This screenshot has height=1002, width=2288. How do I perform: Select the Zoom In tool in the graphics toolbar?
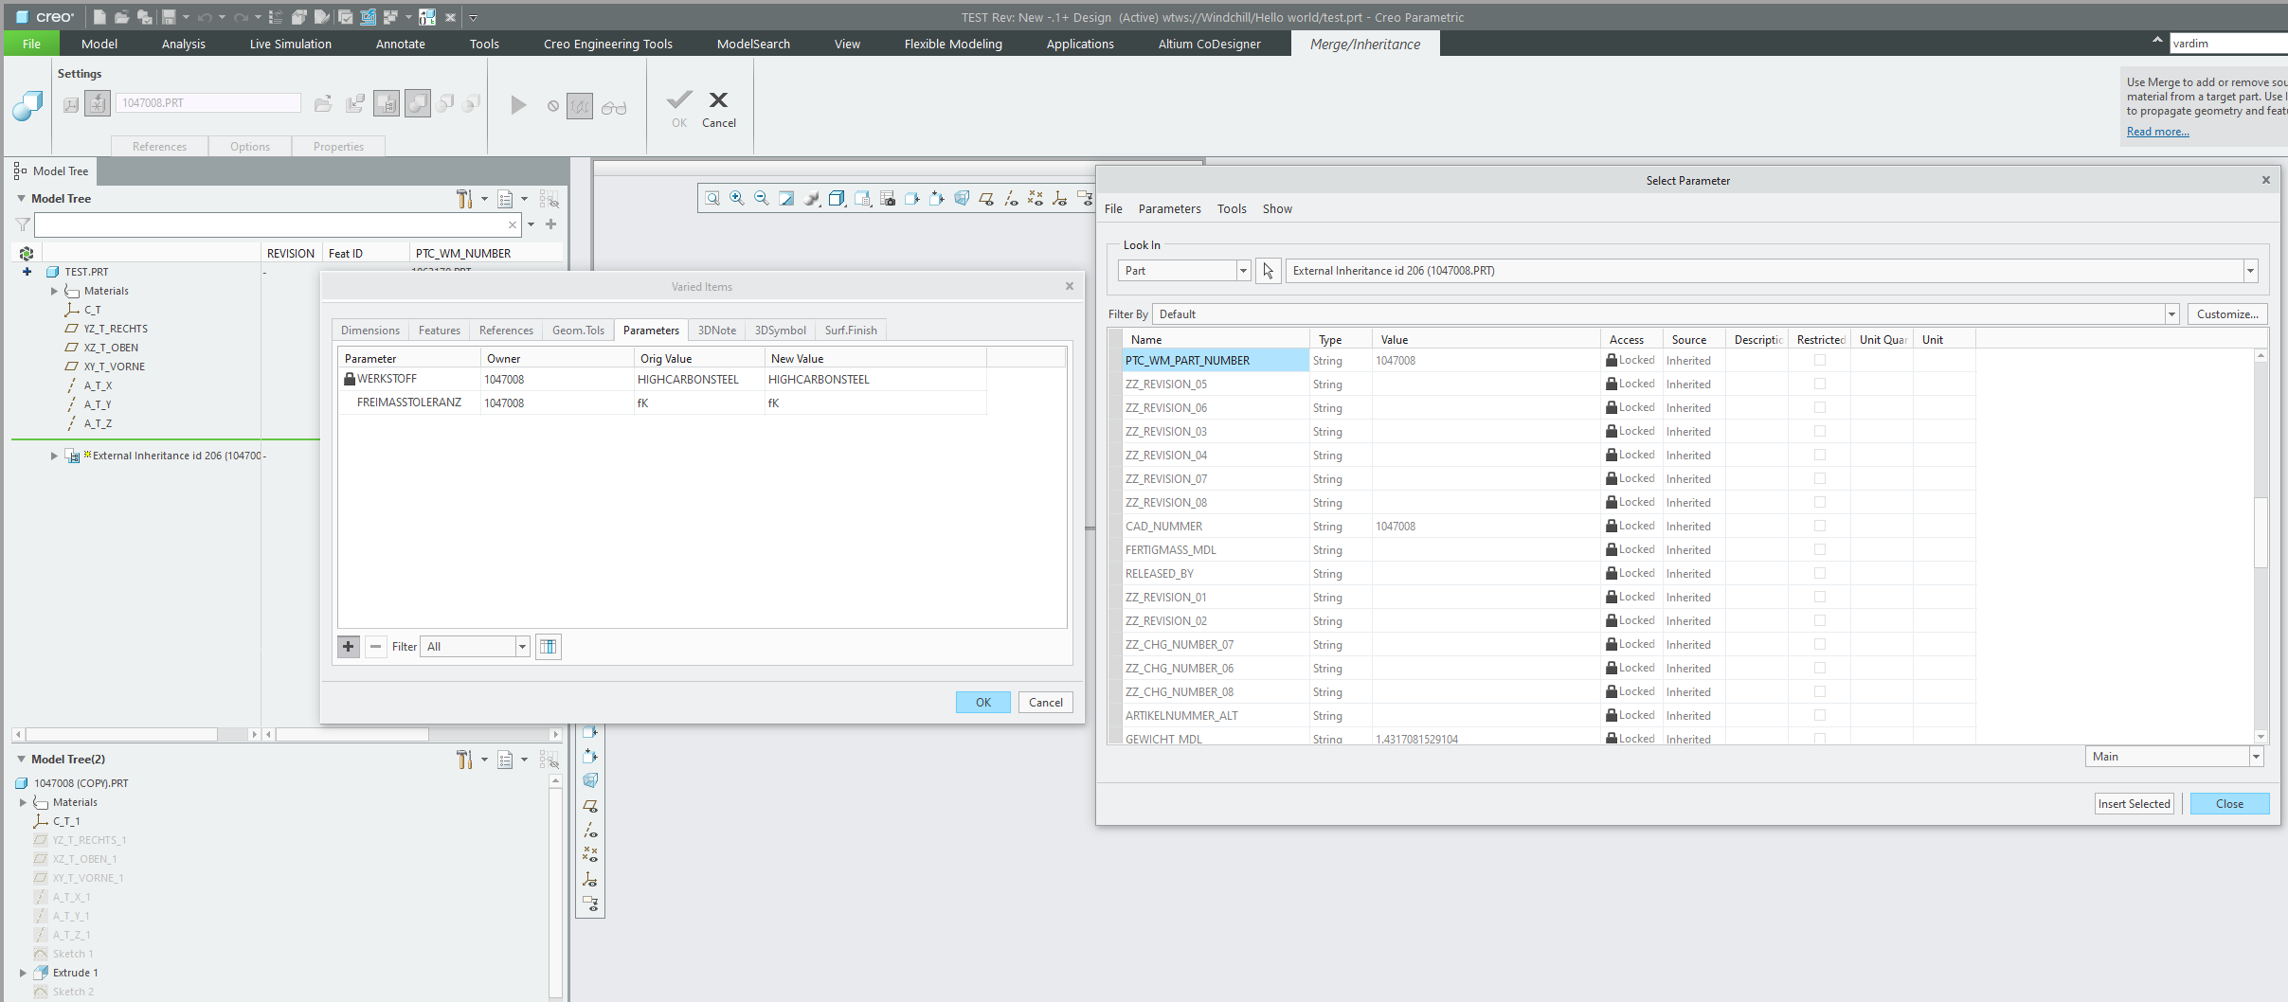[736, 198]
